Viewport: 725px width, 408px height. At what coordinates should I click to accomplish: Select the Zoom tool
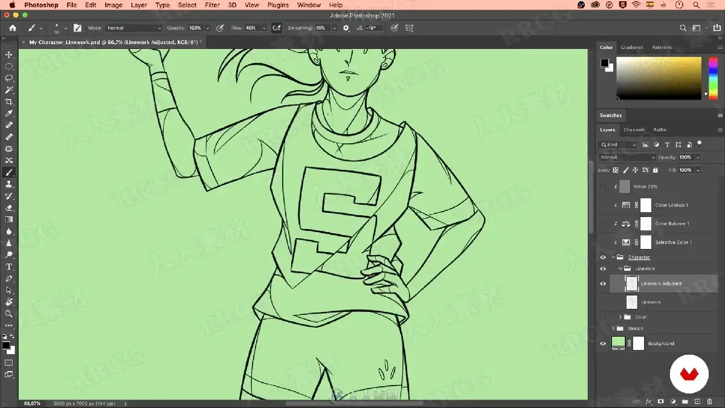(x=9, y=314)
